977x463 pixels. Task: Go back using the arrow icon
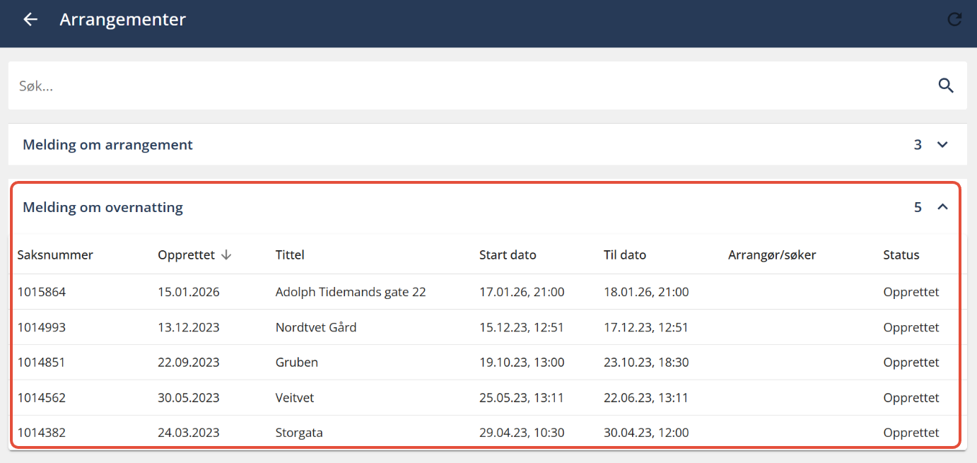30,19
